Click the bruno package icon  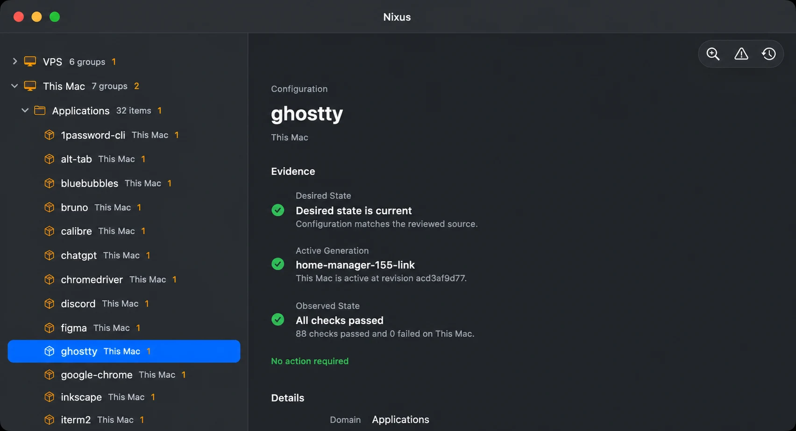tap(49, 207)
